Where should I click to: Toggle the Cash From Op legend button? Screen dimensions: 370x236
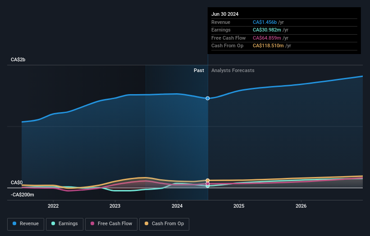(164, 224)
